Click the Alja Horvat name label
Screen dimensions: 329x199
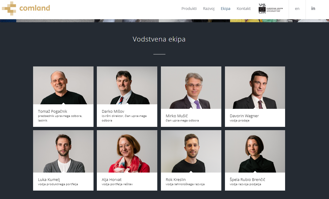click(111, 179)
